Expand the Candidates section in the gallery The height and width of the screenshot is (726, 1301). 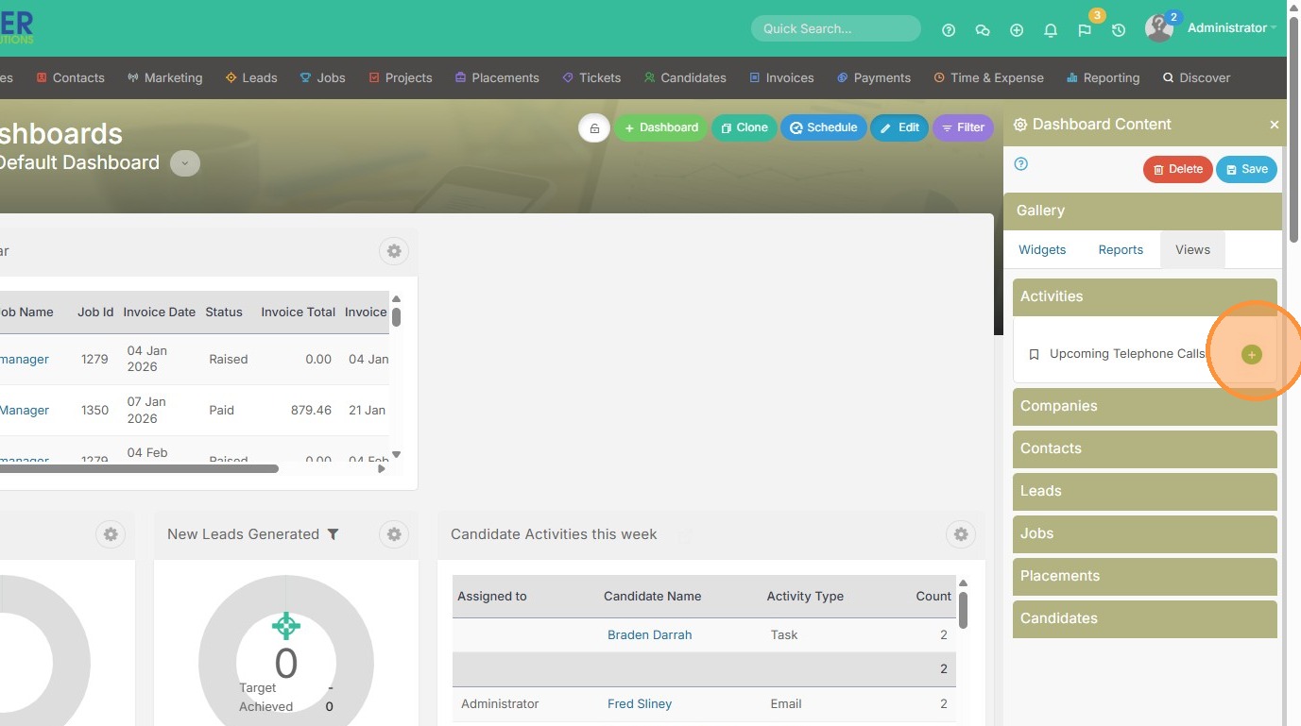tap(1145, 618)
